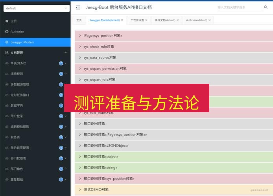Viewport: 273px width, 196px height.
Task: Click the cloud icon beside 编码校验规则
Action: [7, 127]
